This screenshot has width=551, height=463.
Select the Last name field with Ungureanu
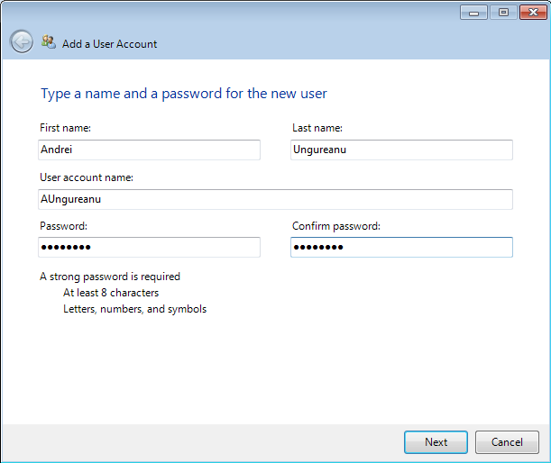click(401, 150)
